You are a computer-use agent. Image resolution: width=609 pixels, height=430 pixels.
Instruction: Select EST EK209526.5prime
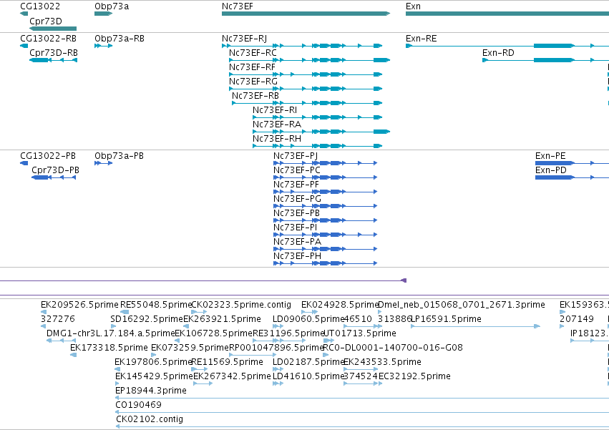point(79,305)
